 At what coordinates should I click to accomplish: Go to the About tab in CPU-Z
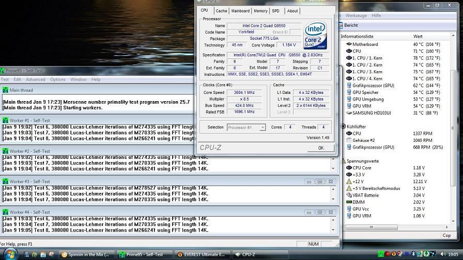(x=292, y=11)
